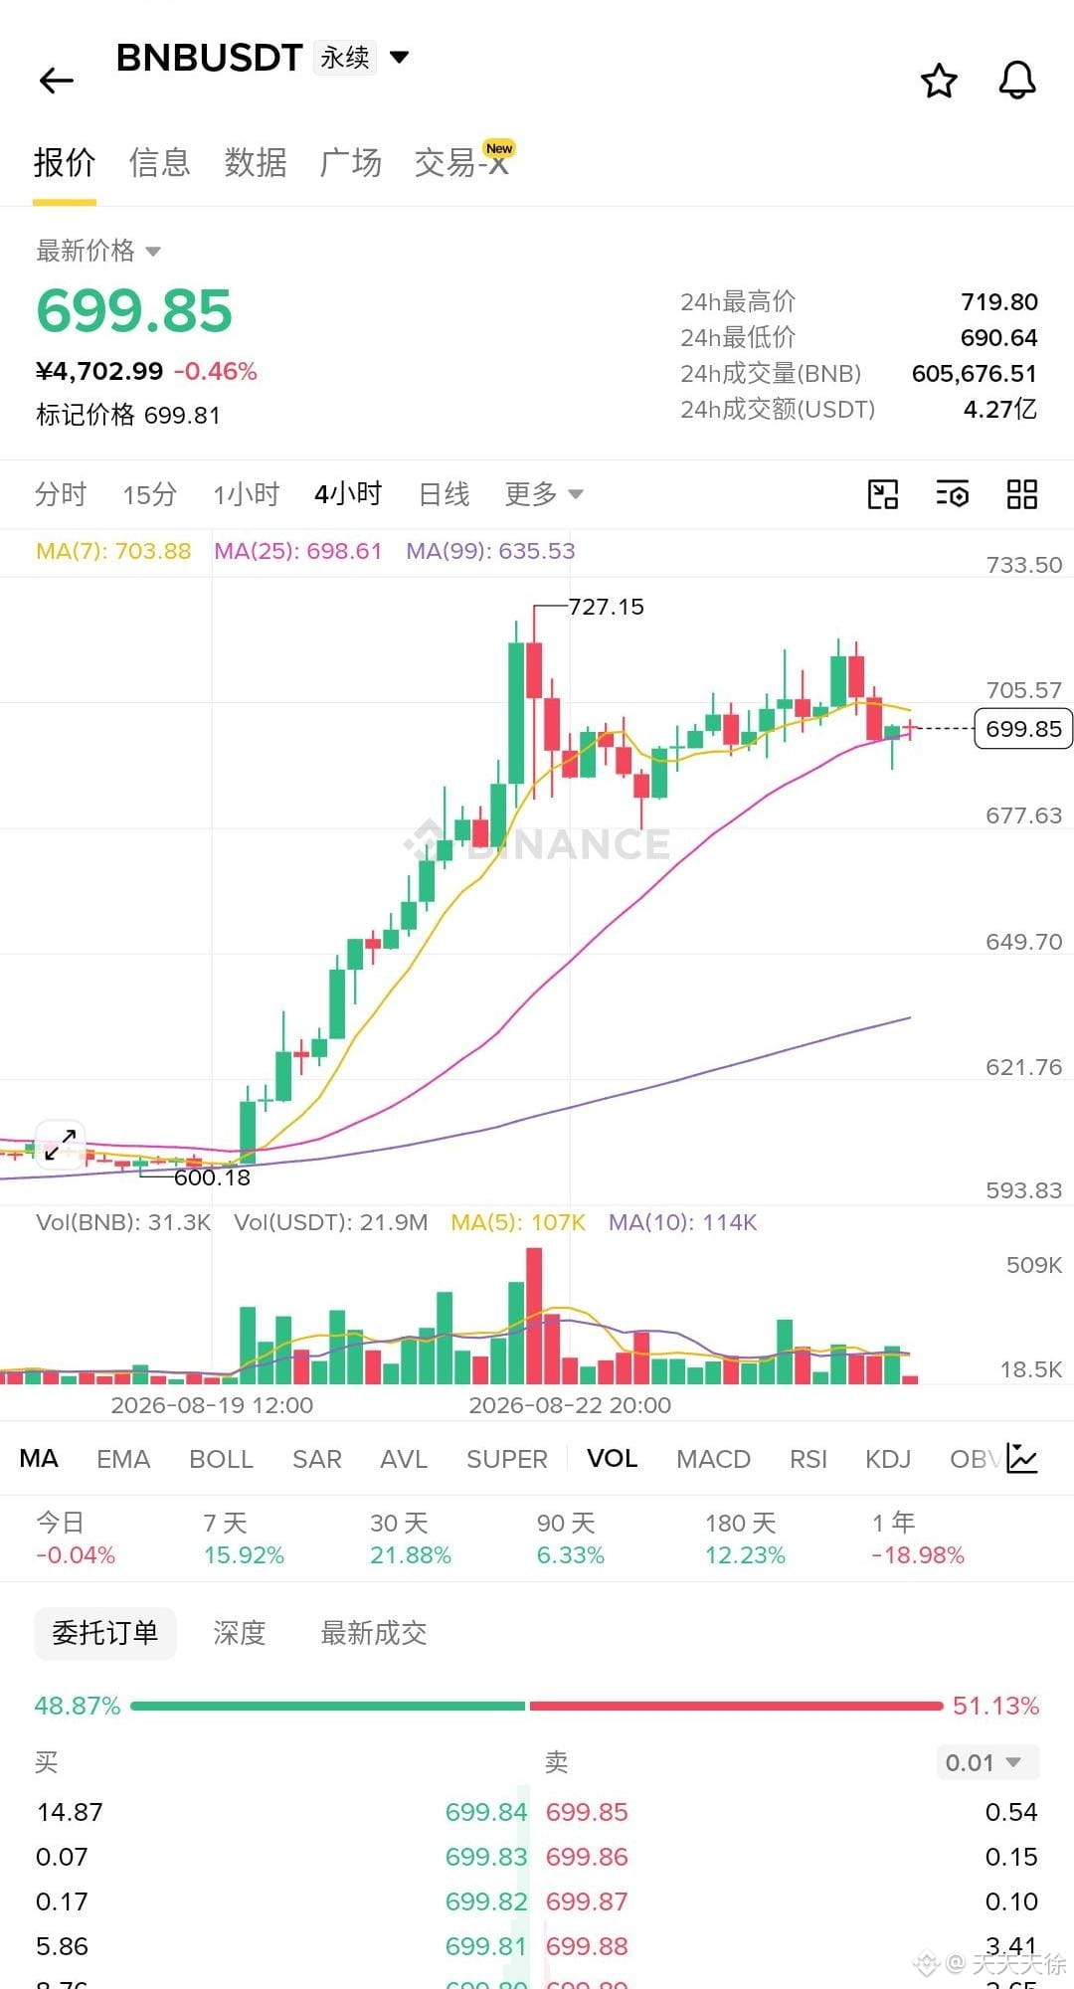
Task: Select 1小时 timeframe
Action: (247, 494)
